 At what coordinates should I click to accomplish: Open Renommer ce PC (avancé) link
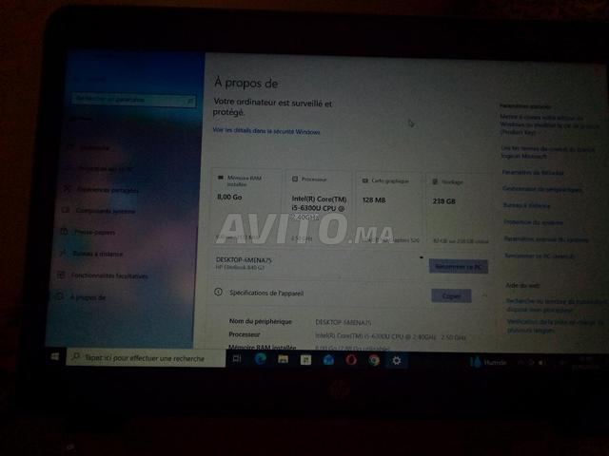[x=540, y=256]
